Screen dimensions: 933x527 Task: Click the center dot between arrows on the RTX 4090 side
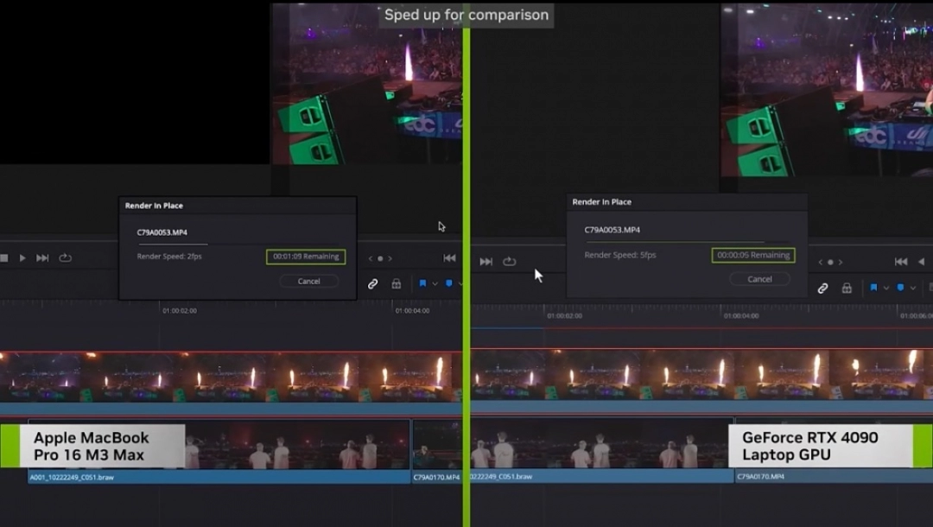[831, 263]
